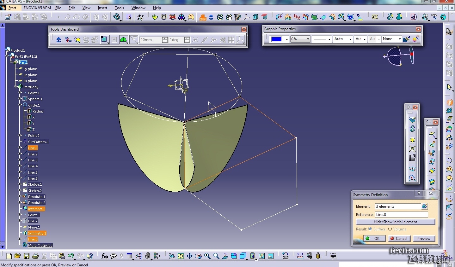Click the Preview button

(x=424, y=239)
